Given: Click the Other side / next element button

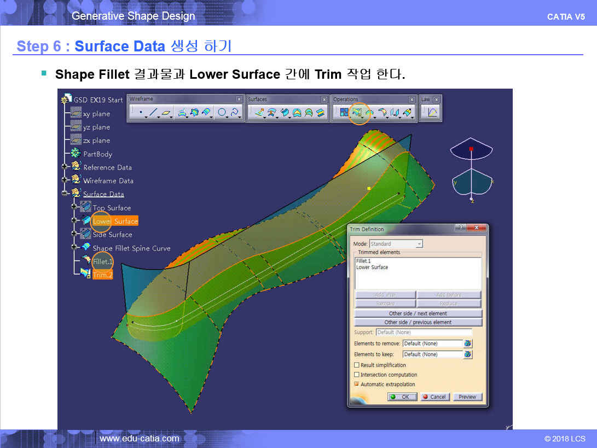Looking at the screenshot, I should coord(418,313).
